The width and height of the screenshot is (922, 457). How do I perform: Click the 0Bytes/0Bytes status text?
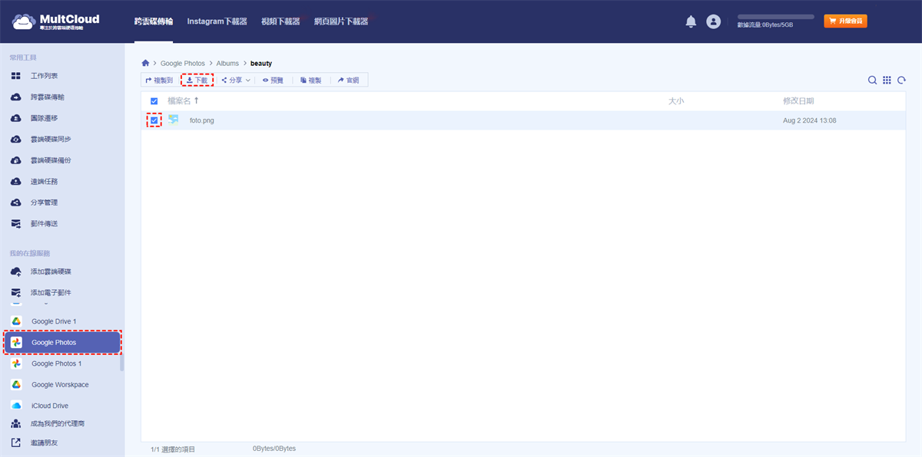click(x=274, y=449)
